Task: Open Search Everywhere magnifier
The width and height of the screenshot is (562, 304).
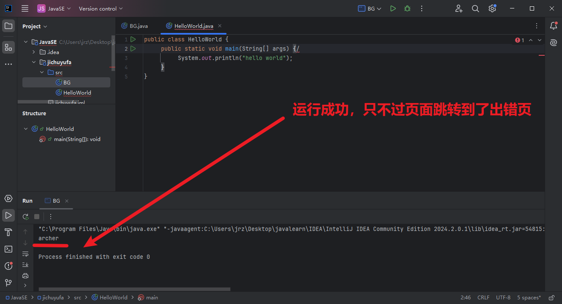Action: (475, 8)
